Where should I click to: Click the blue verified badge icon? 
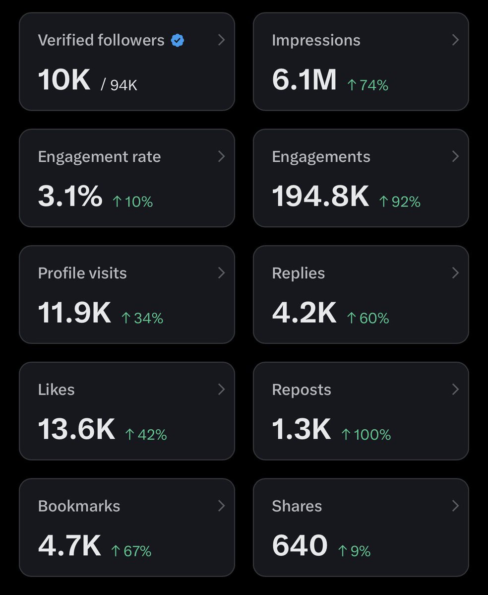coord(178,40)
